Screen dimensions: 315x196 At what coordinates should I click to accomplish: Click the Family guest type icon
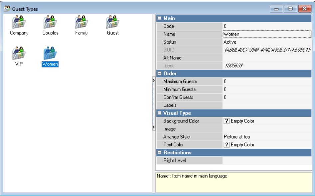pos(81,23)
